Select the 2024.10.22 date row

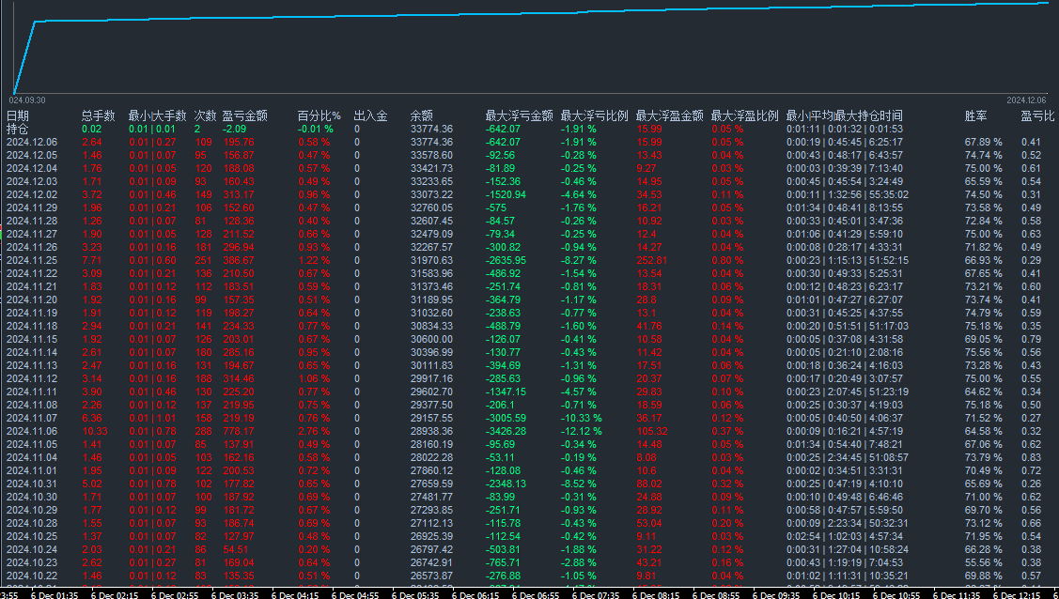[x=32, y=576]
